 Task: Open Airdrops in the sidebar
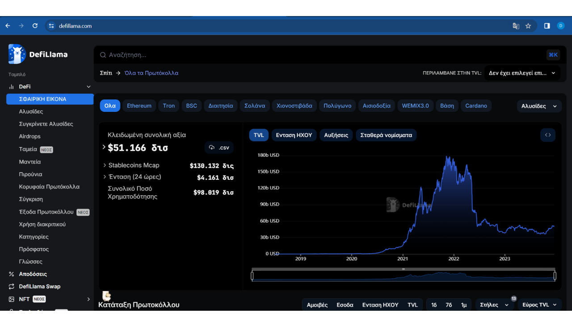pos(30,136)
